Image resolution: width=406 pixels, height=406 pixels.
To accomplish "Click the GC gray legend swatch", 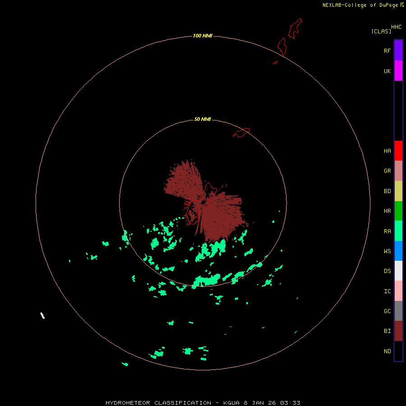I will coord(398,311).
